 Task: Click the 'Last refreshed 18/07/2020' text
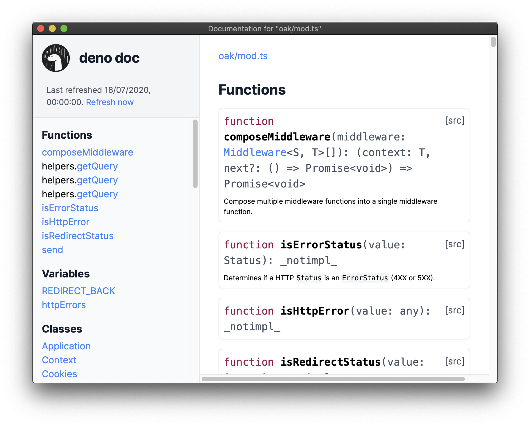(x=99, y=90)
